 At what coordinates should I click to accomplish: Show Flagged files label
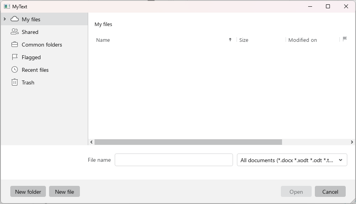pyautogui.click(x=31, y=57)
